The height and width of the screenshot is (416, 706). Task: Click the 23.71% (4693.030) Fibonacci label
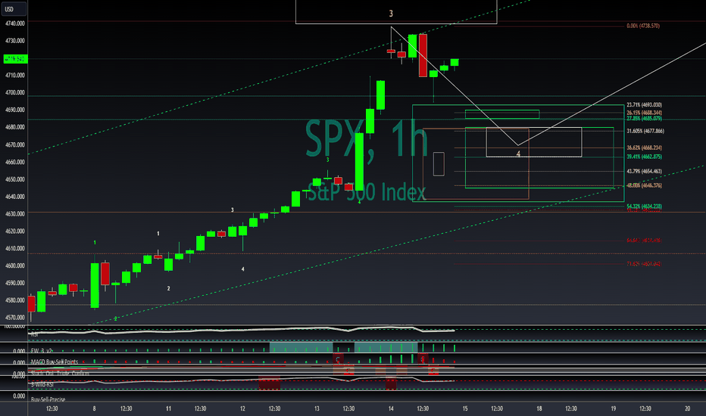point(645,105)
